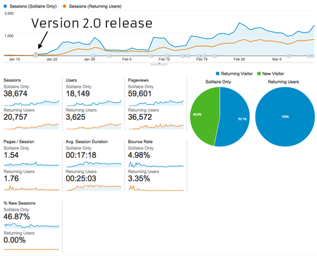Open the annotation marker at the Version 2.0 release
The height and width of the screenshot is (256, 317).
[36, 55]
